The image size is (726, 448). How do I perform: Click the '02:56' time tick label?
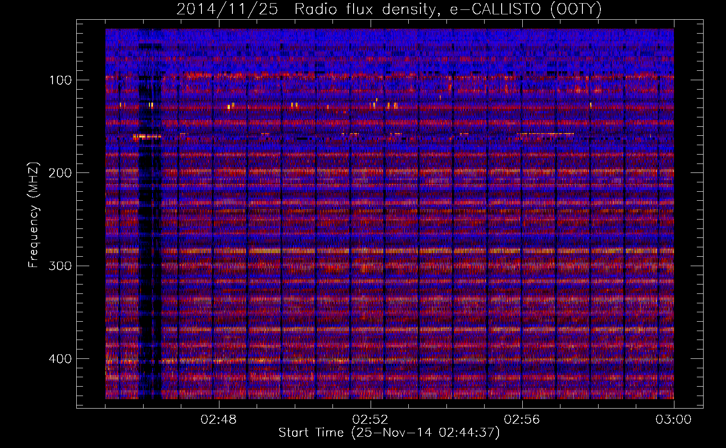point(522,420)
